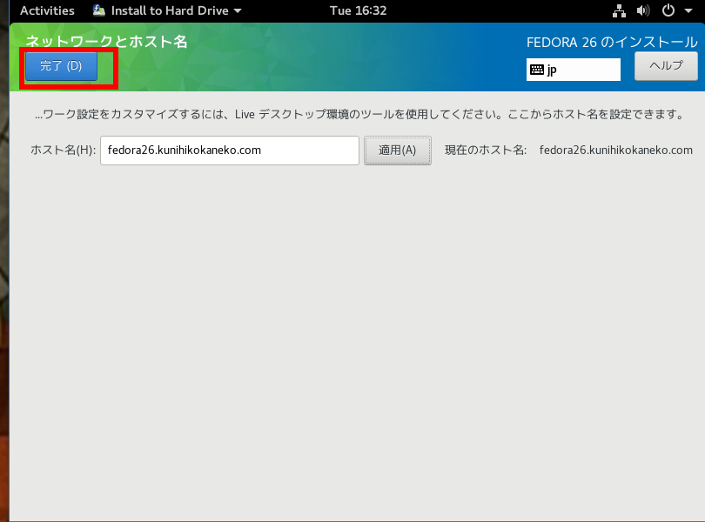Click the power icon in top bar
Image resolution: width=705 pixels, height=522 pixels.
(x=668, y=10)
